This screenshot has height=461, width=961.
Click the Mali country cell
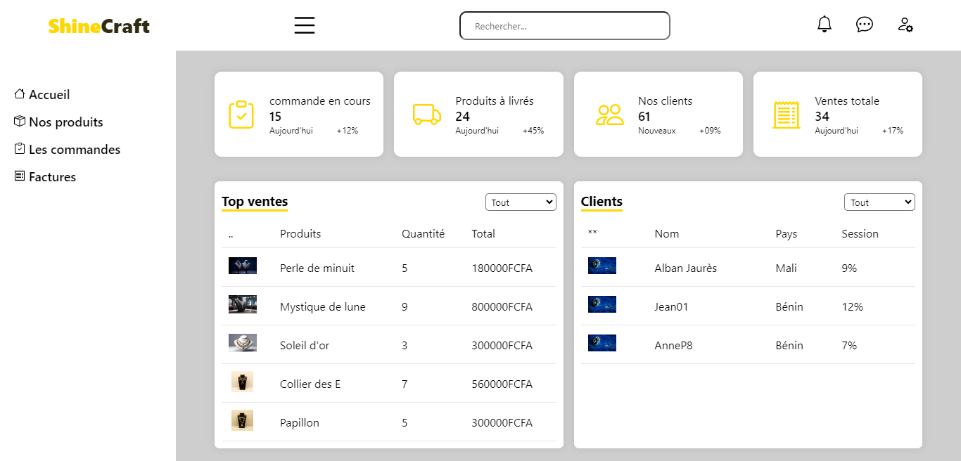(786, 268)
